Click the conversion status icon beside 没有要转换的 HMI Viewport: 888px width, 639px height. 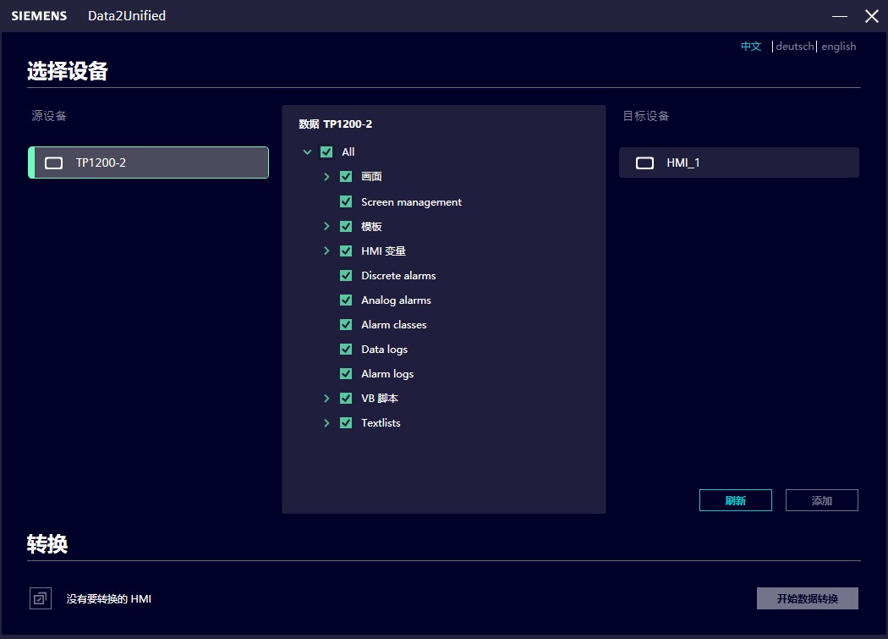pyautogui.click(x=41, y=598)
